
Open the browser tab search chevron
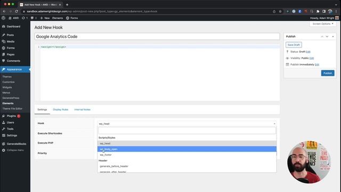click(336, 5)
